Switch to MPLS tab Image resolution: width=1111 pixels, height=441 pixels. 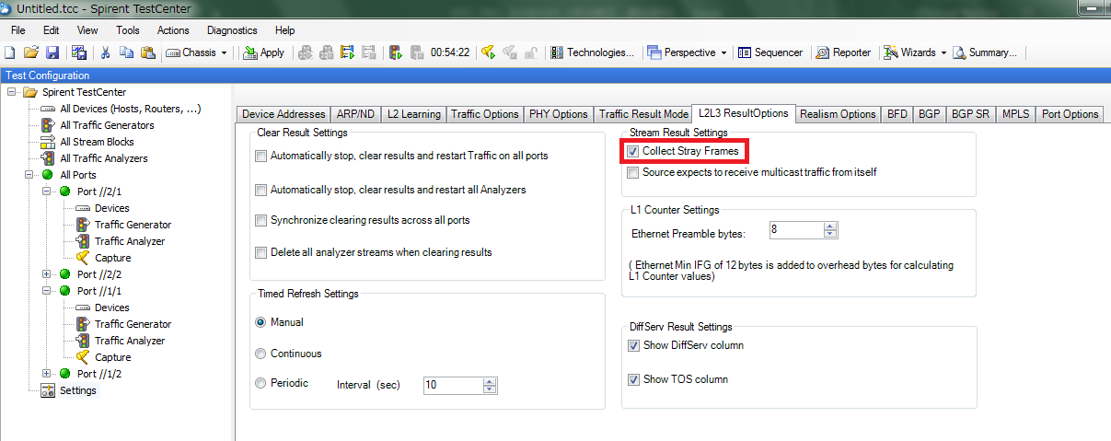[1015, 114]
